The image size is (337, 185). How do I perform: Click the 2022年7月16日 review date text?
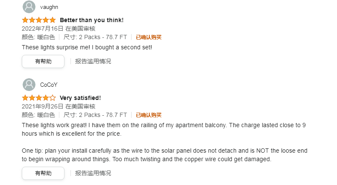[x=43, y=28]
